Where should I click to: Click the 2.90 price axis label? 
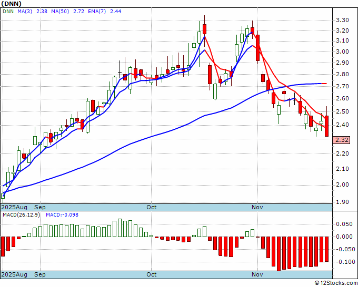click(x=343, y=63)
